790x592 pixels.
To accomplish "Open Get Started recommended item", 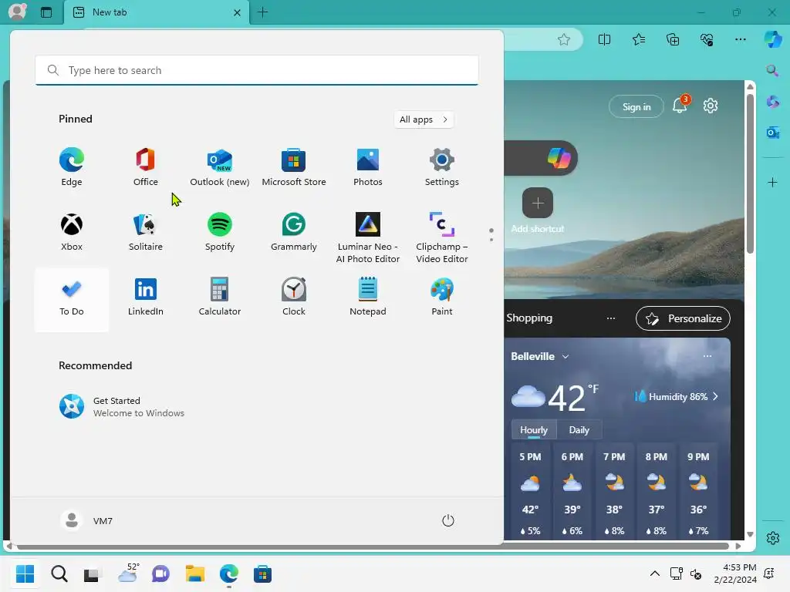I will click(122, 406).
